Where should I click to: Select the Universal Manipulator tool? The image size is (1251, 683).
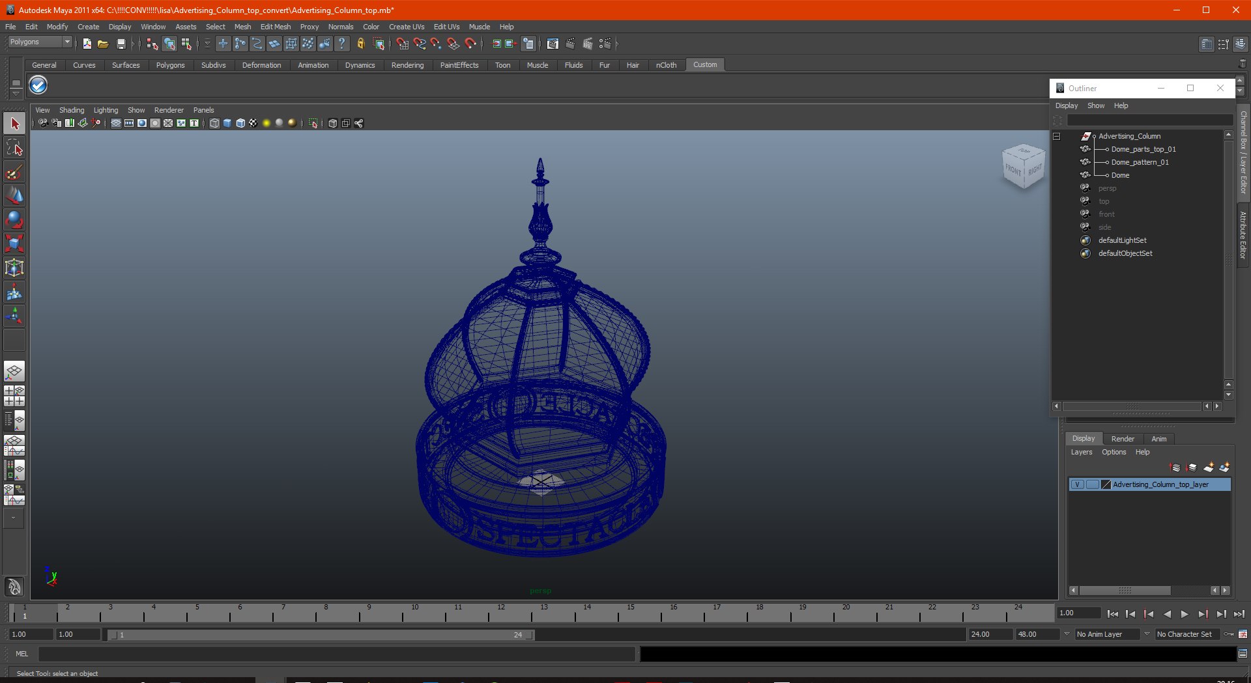[x=14, y=268]
